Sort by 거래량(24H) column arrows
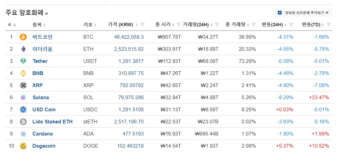 (211, 25)
